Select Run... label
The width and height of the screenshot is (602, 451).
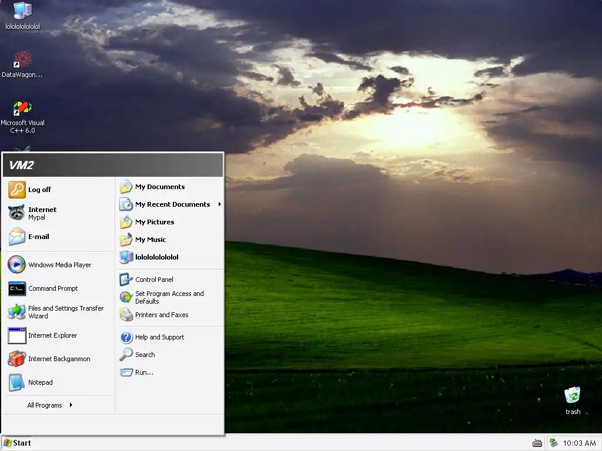click(x=144, y=372)
